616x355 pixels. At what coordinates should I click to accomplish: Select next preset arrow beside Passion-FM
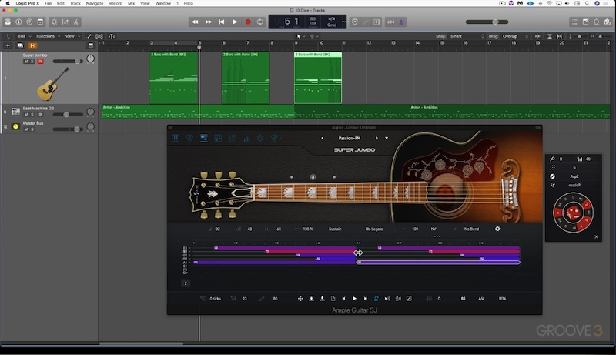click(x=377, y=139)
